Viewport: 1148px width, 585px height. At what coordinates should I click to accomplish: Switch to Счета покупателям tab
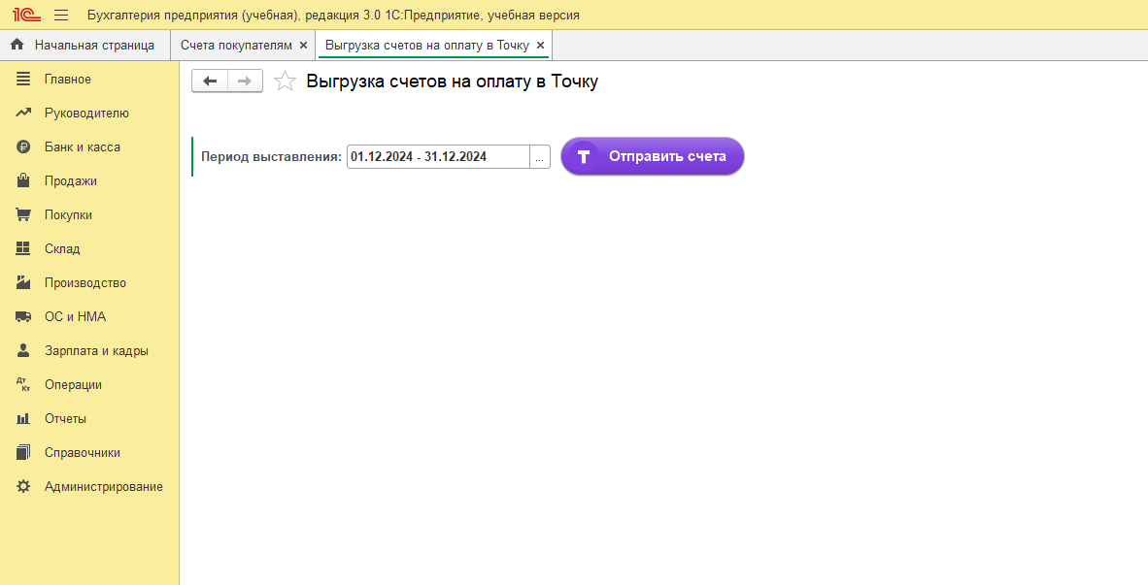[x=236, y=45]
